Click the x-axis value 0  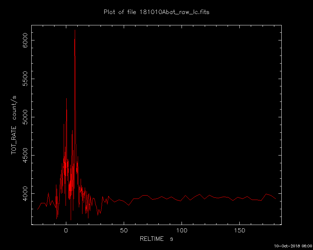[66, 231]
